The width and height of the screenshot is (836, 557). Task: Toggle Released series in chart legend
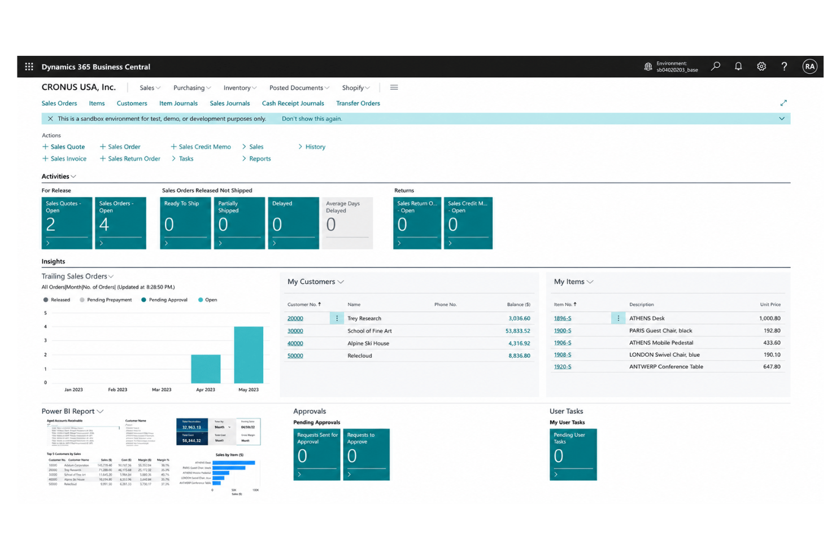(56, 300)
